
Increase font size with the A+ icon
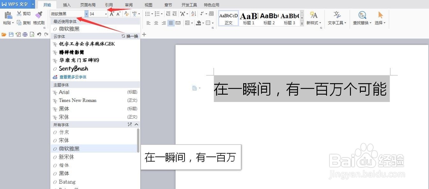click(112, 14)
